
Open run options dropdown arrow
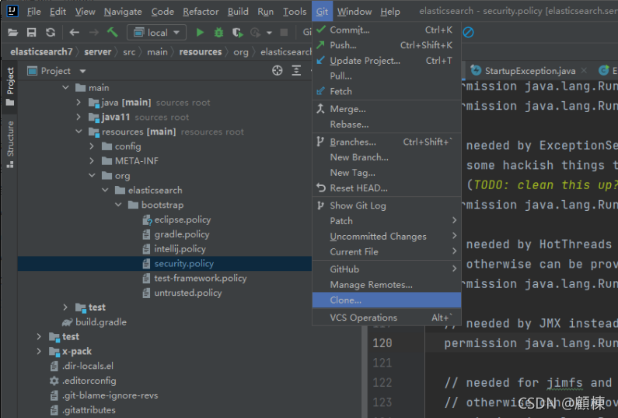[x=269, y=33]
